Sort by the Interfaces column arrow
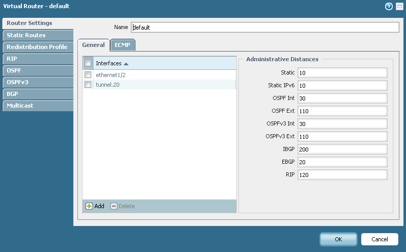Screen dimensions: 406x252 (126, 64)
